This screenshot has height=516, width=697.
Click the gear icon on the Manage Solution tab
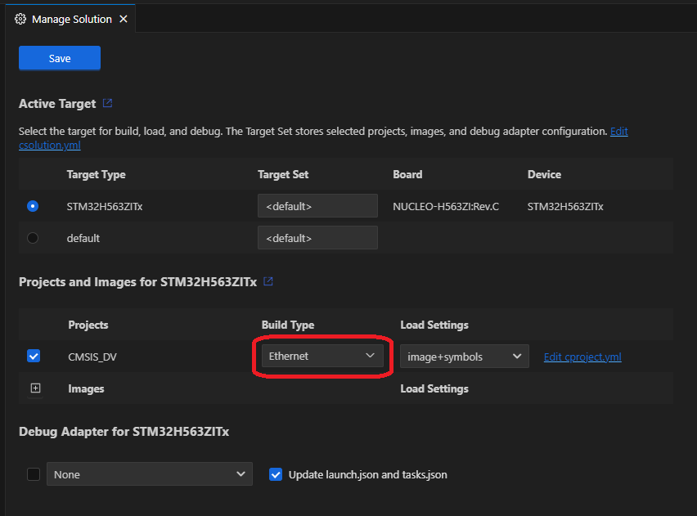click(20, 18)
